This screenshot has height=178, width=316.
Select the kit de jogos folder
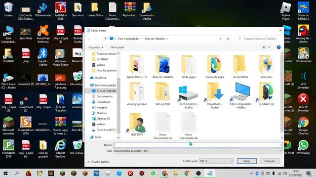[x=189, y=67]
